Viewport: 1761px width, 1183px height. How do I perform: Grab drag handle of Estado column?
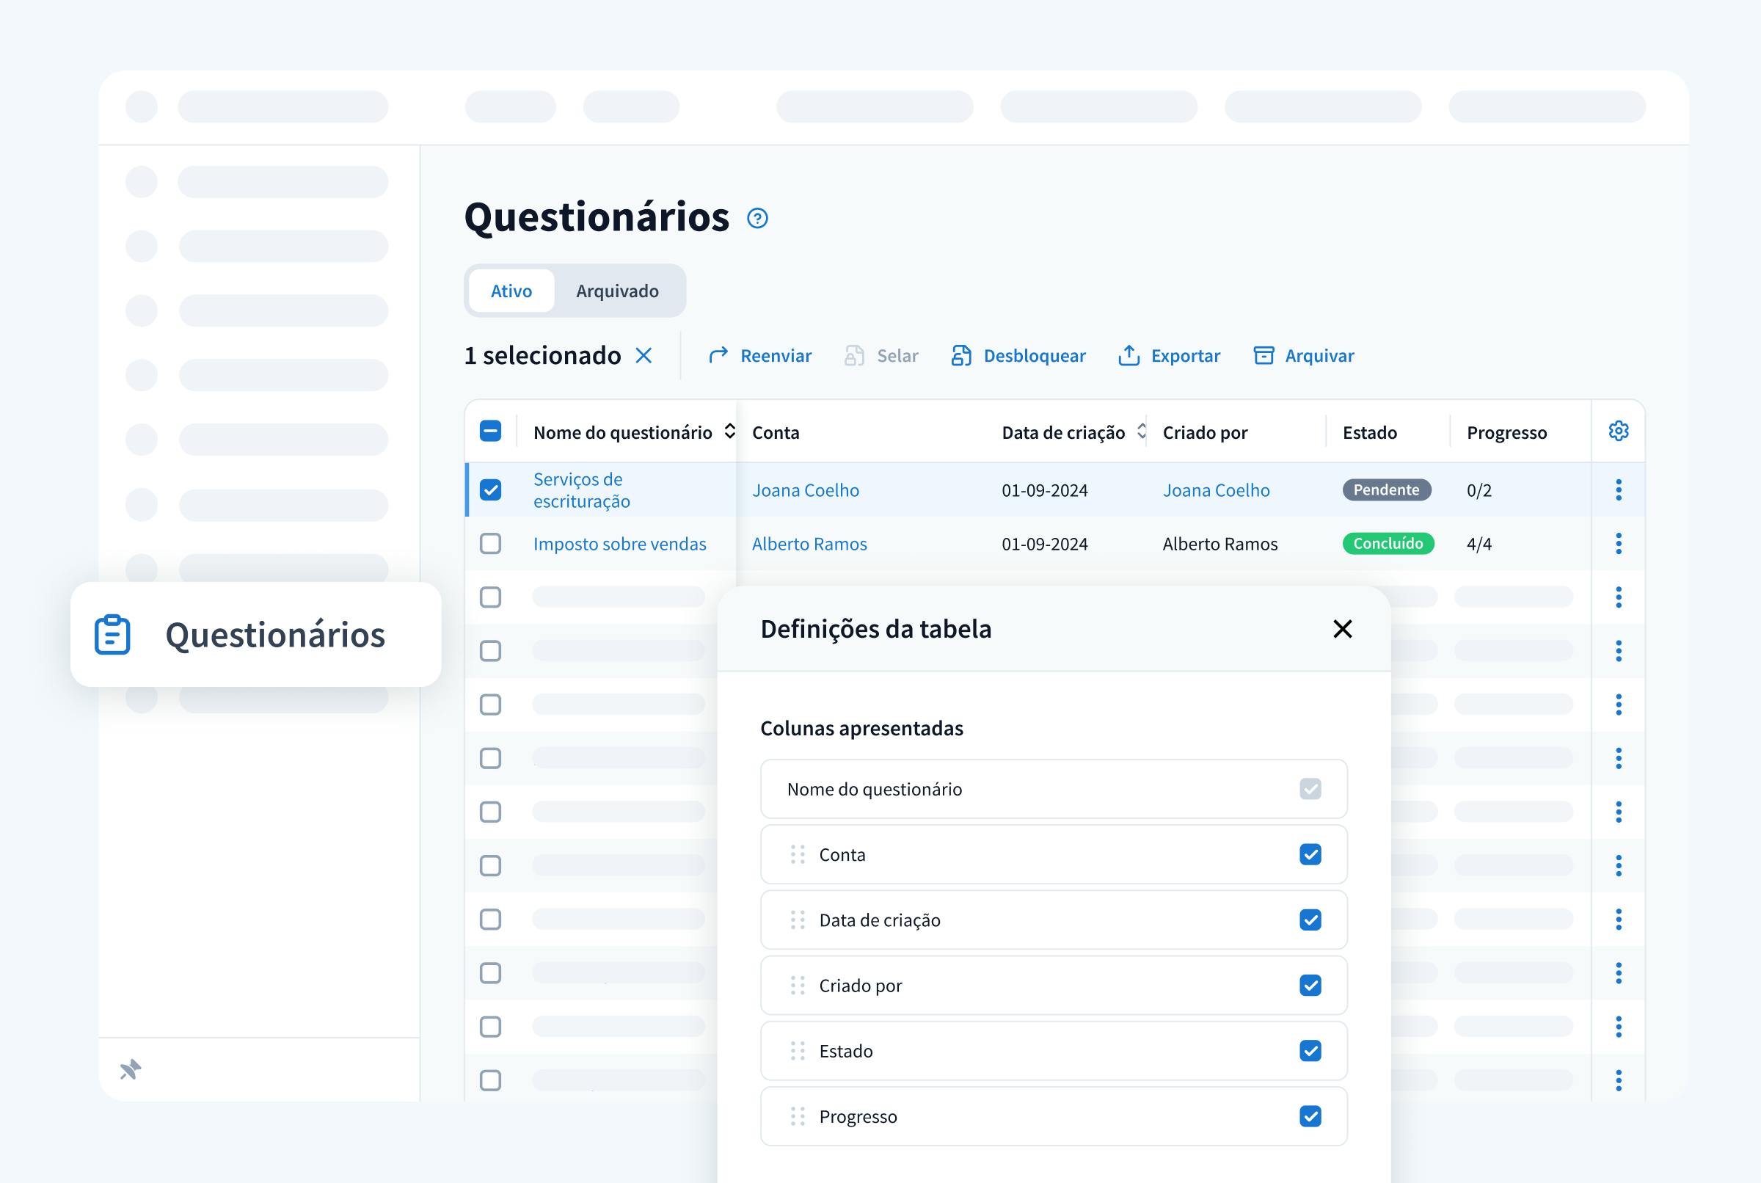click(x=798, y=1051)
